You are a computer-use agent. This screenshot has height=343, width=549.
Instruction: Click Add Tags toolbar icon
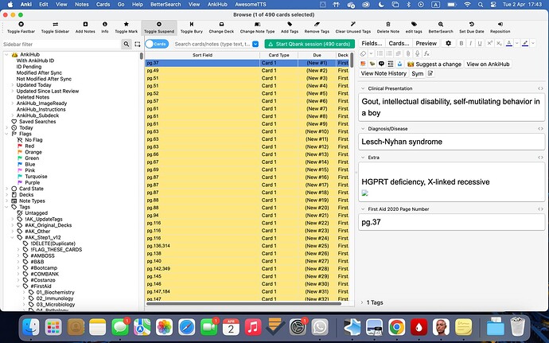coord(290,24)
